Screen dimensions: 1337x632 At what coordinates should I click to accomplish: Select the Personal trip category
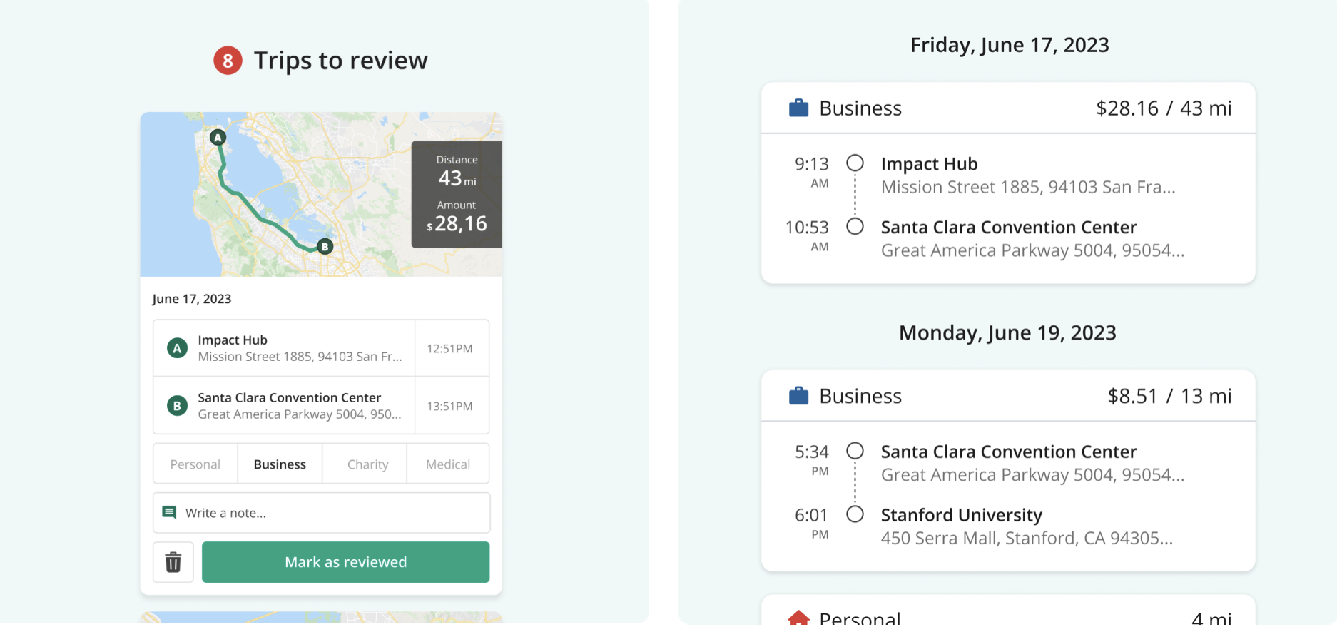(x=195, y=464)
